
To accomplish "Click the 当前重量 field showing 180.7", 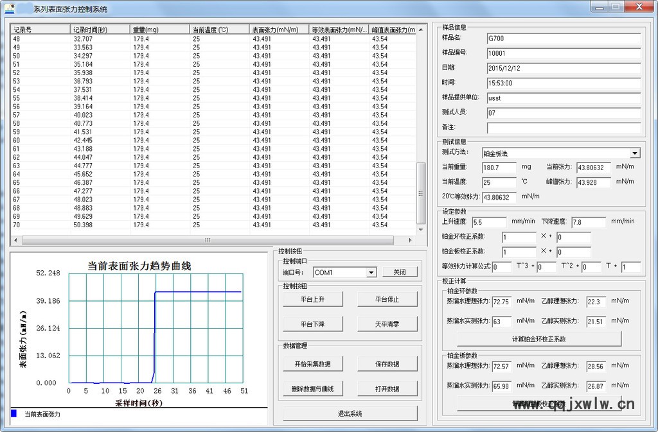I will [x=499, y=168].
